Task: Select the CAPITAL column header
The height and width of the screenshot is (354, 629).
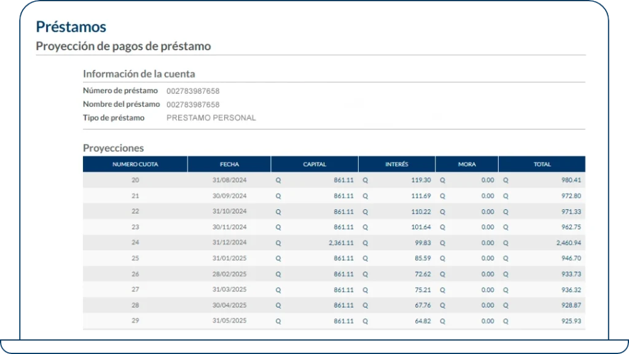Action: pyautogui.click(x=314, y=164)
